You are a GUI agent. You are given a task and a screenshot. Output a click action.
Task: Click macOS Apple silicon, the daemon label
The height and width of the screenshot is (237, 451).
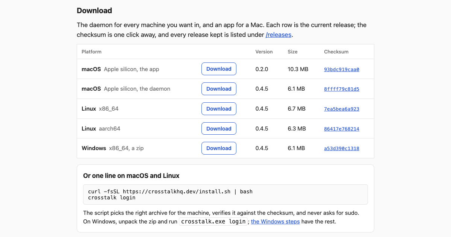[x=126, y=89]
